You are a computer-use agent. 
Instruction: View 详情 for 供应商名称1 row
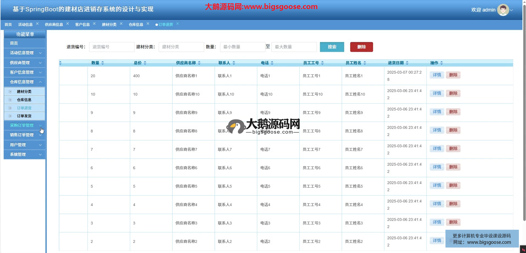(x=437, y=75)
